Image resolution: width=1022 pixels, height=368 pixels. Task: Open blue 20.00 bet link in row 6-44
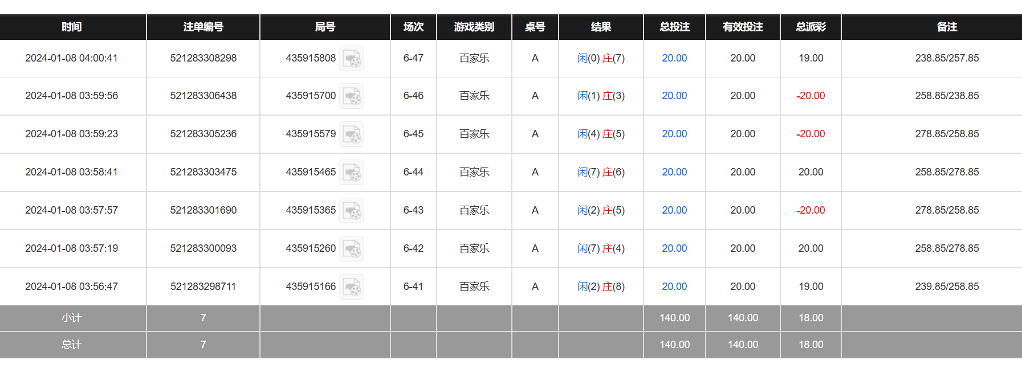click(674, 172)
